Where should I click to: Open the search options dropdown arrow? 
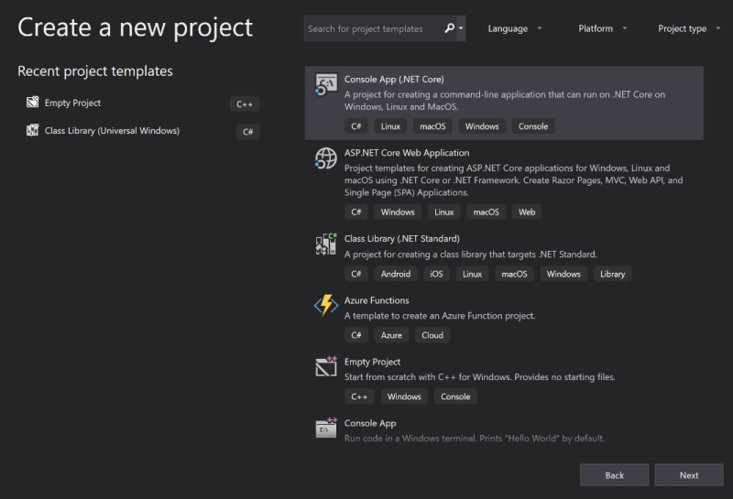point(461,28)
